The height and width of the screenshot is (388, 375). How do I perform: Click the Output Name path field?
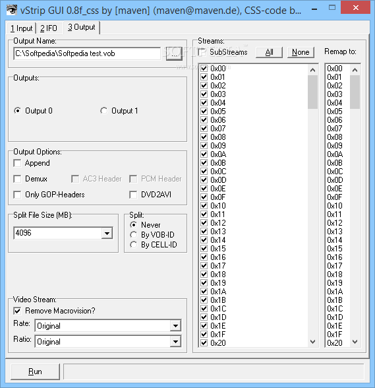87,53
